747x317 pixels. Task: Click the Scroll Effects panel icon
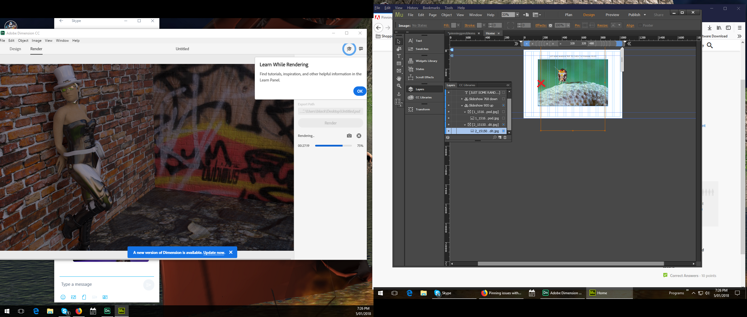(411, 77)
